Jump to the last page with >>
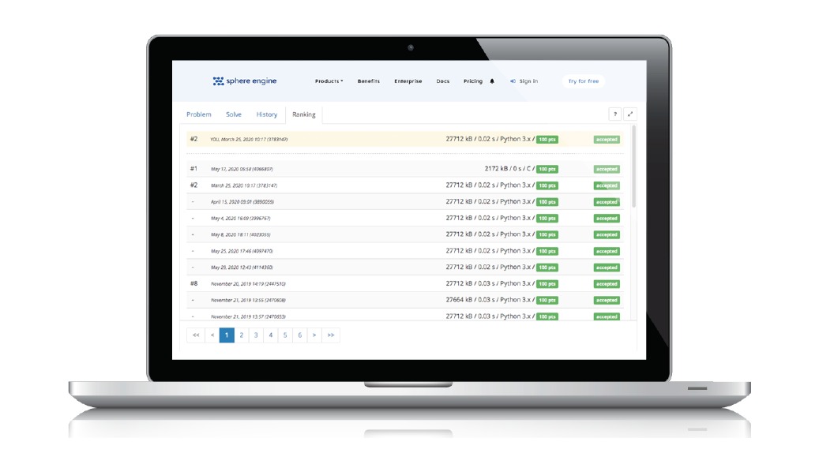Screen dimensions: 819x468 (331, 335)
